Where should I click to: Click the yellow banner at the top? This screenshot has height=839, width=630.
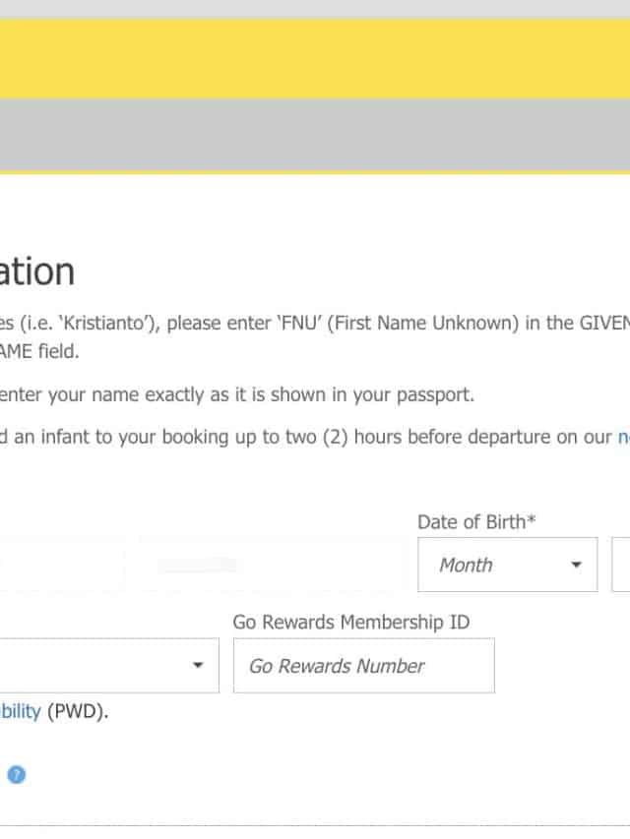tap(315, 59)
